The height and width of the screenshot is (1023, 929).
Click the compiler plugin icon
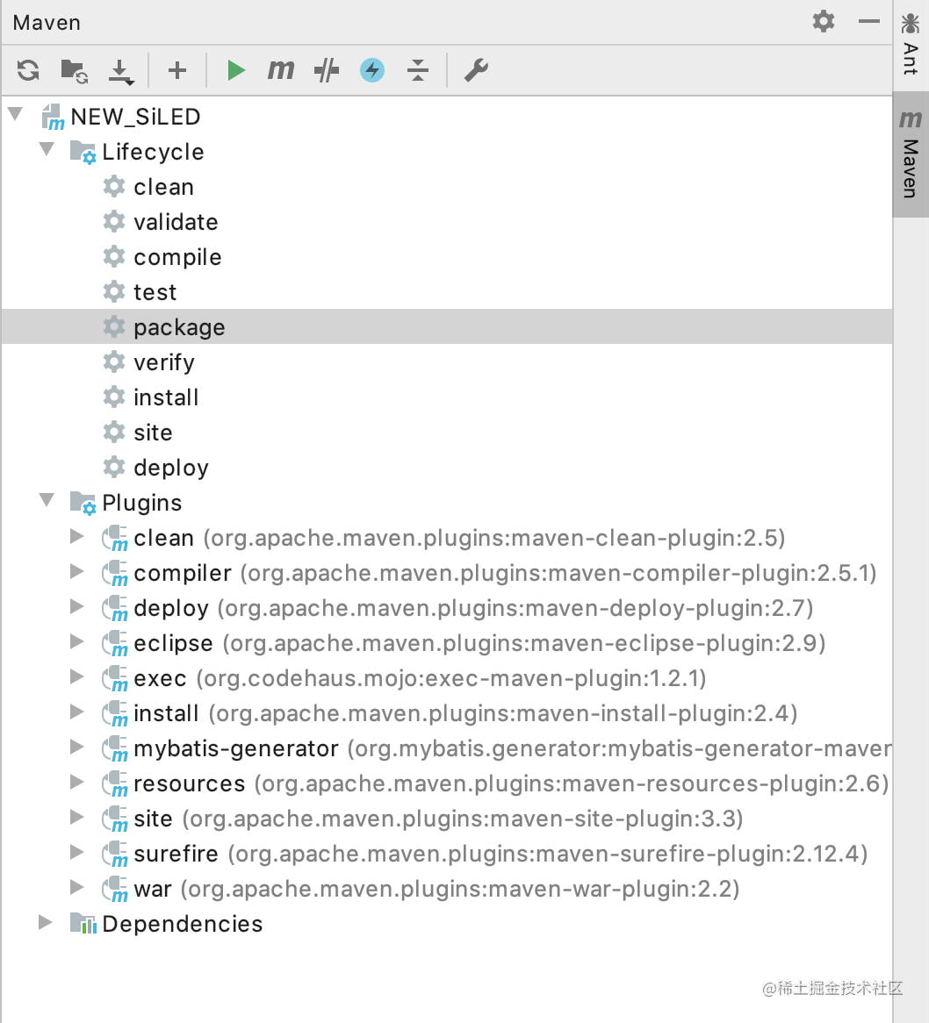(115, 574)
